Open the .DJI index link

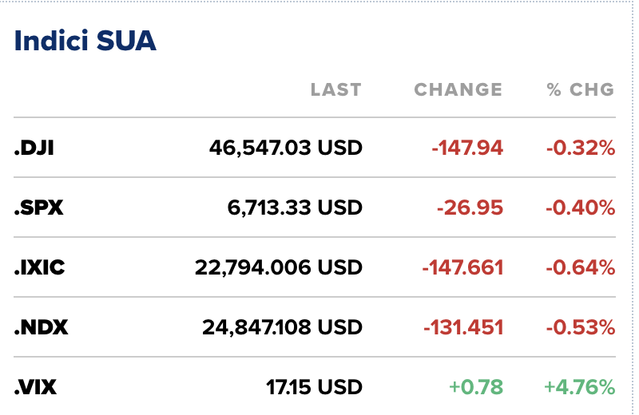click(x=34, y=148)
